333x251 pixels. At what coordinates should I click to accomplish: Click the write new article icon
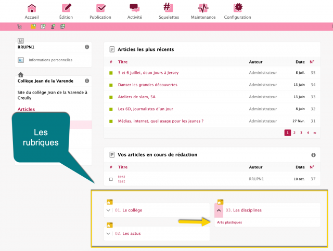click(x=43, y=27)
